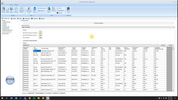Open File Explorer from the taskbar
Viewport: 178px width, 100px height.
[39, 98]
